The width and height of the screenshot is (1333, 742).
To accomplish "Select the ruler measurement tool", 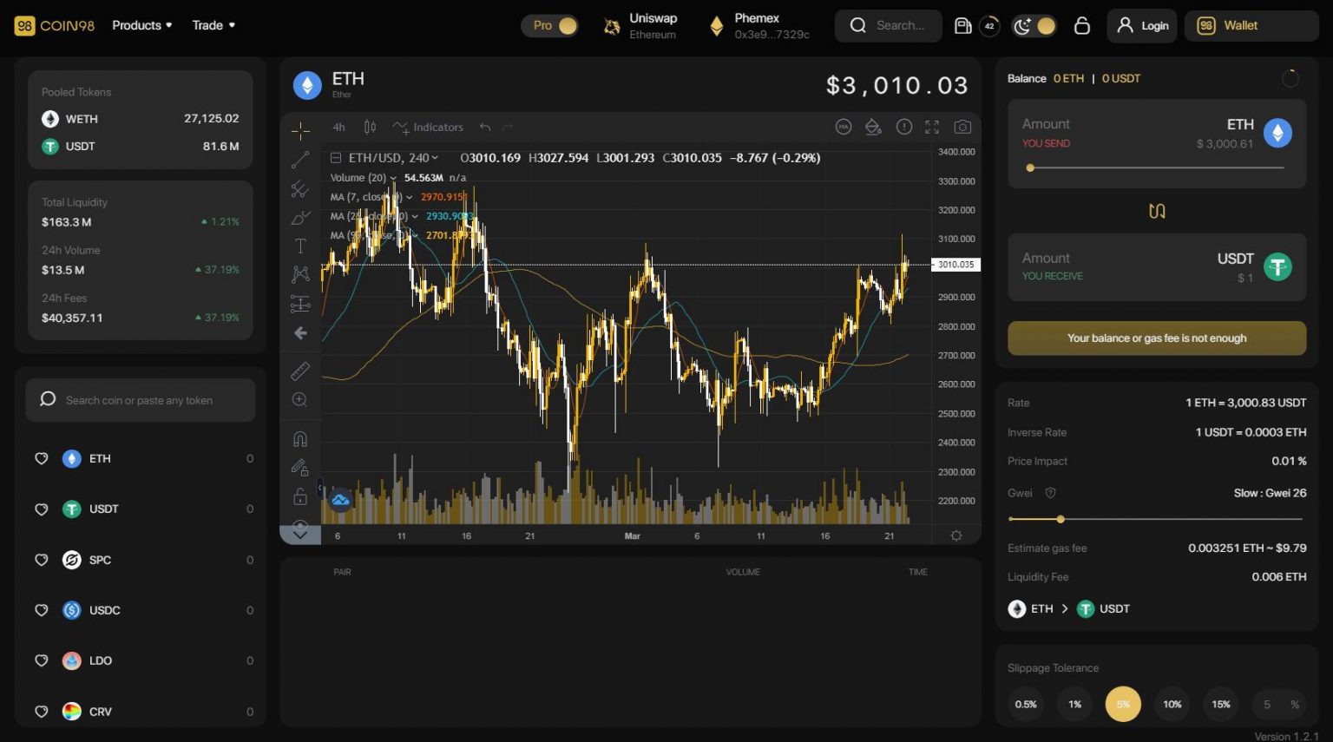I will (300, 371).
